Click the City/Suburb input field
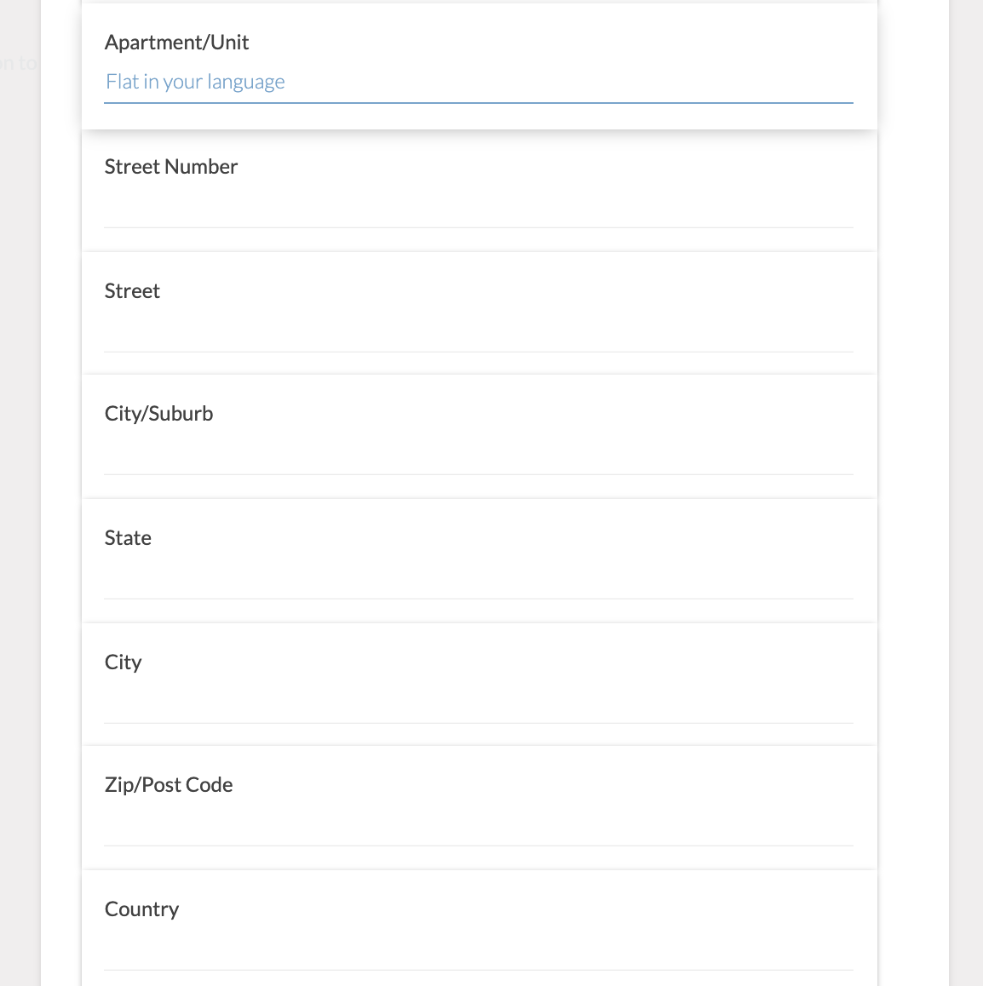The height and width of the screenshot is (986, 983). click(477, 460)
